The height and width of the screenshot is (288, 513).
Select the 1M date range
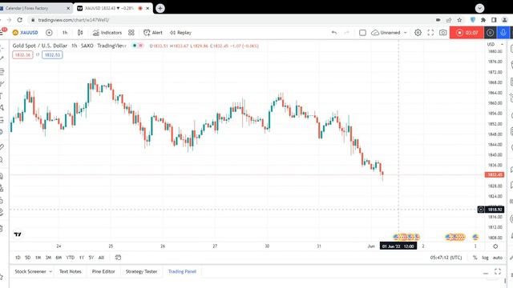[38, 258]
